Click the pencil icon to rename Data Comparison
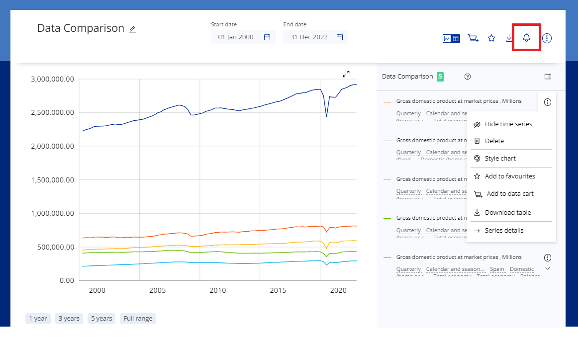This screenshot has height=342, width=578. (132, 29)
